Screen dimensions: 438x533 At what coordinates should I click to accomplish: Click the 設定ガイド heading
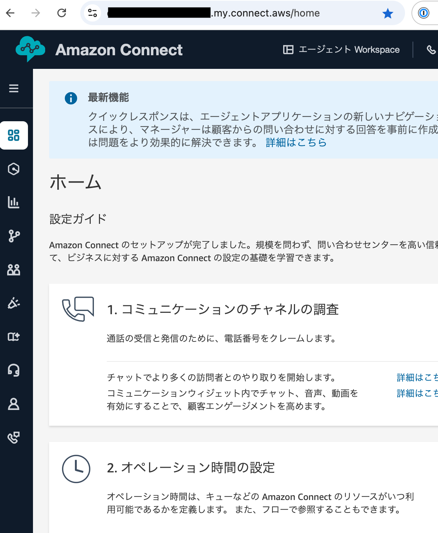78,219
